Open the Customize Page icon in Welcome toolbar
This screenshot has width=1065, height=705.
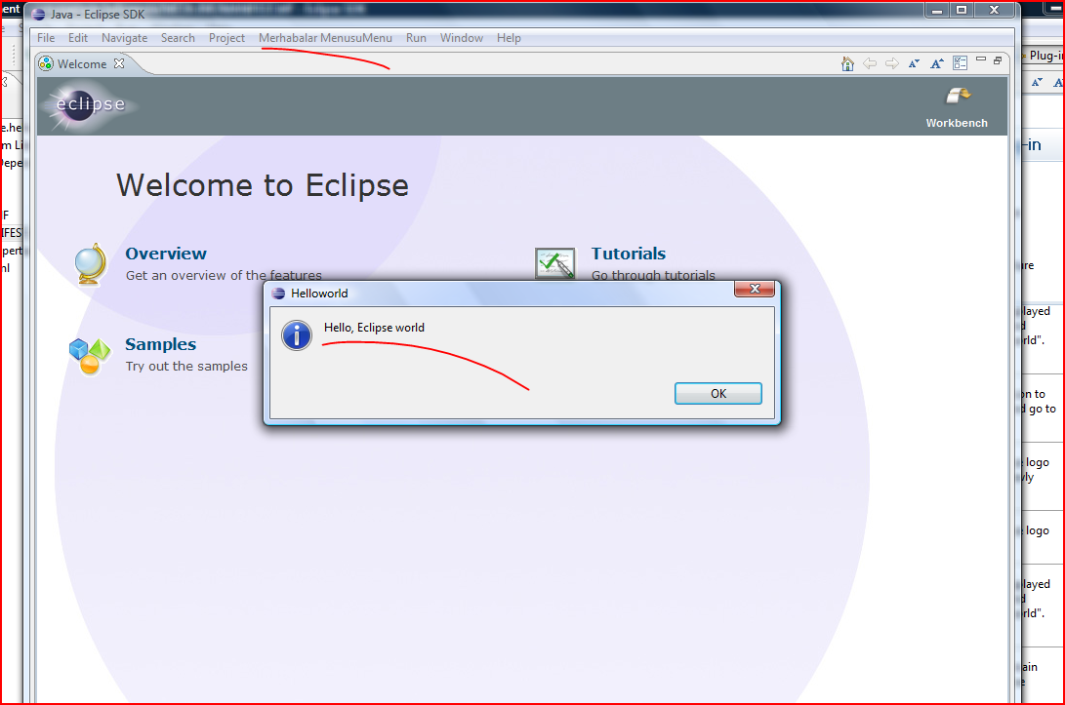[x=960, y=63]
